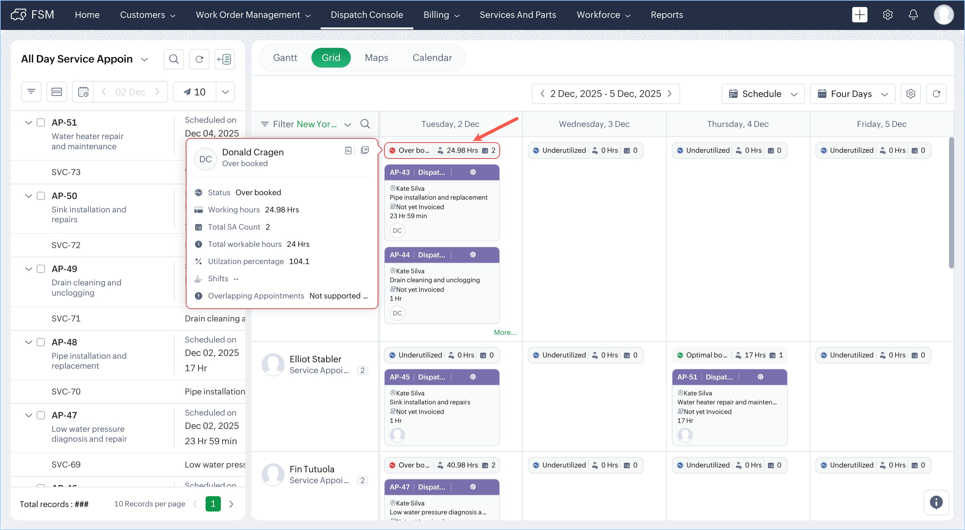Go to next records page arrow
The width and height of the screenshot is (965, 530).
[231, 504]
